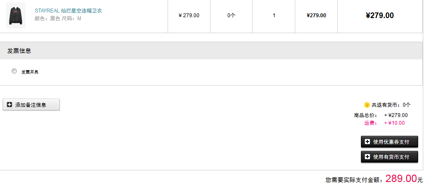The height and width of the screenshot is (188, 428).
Task: Click the pink 运费 shipping label
Action: (370, 123)
